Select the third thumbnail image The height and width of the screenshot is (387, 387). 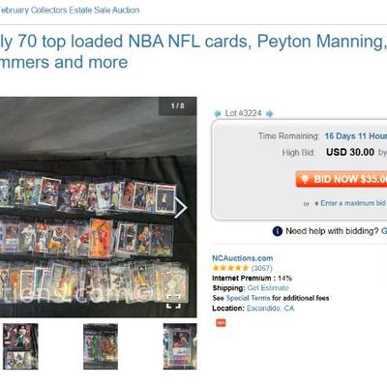(x=180, y=346)
